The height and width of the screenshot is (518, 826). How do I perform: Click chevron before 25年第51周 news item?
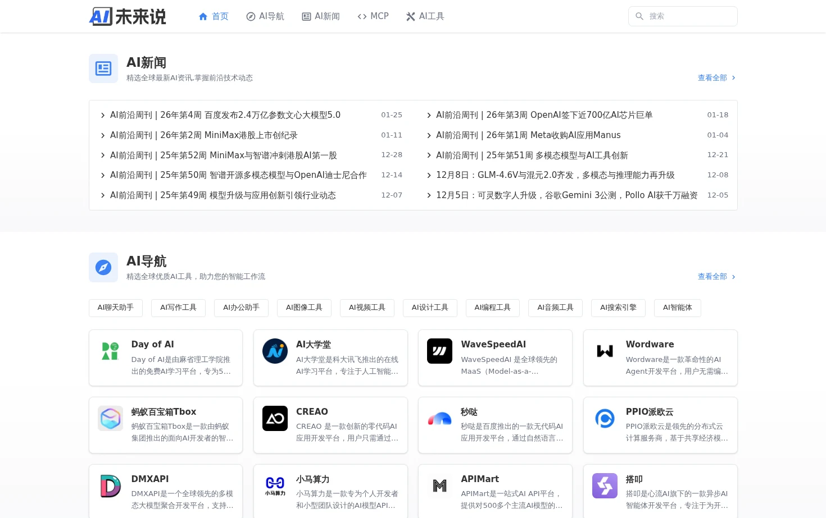[429, 155]
